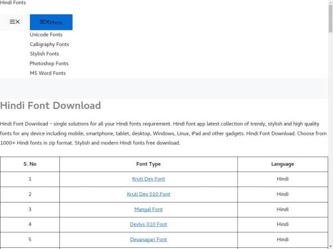Click the Hindi Fonts site title

coord(13,3)
